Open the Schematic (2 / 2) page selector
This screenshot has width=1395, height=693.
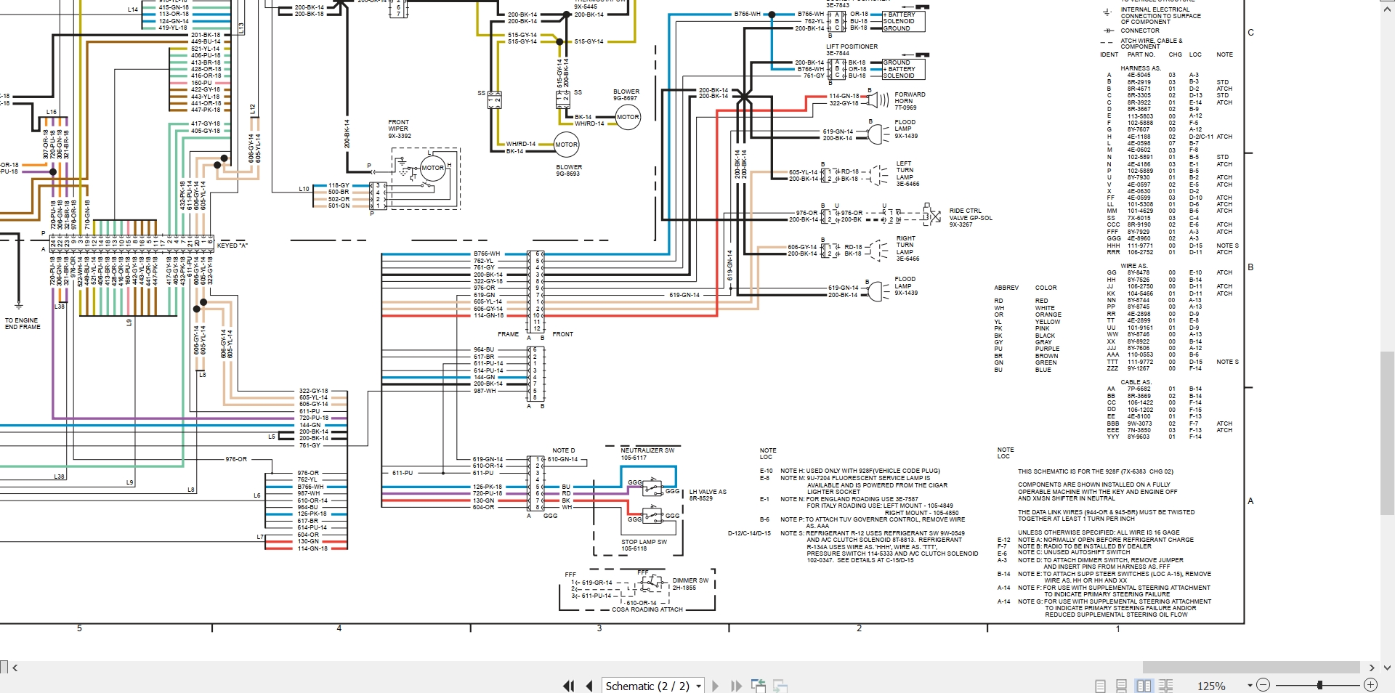coord(653,686)
